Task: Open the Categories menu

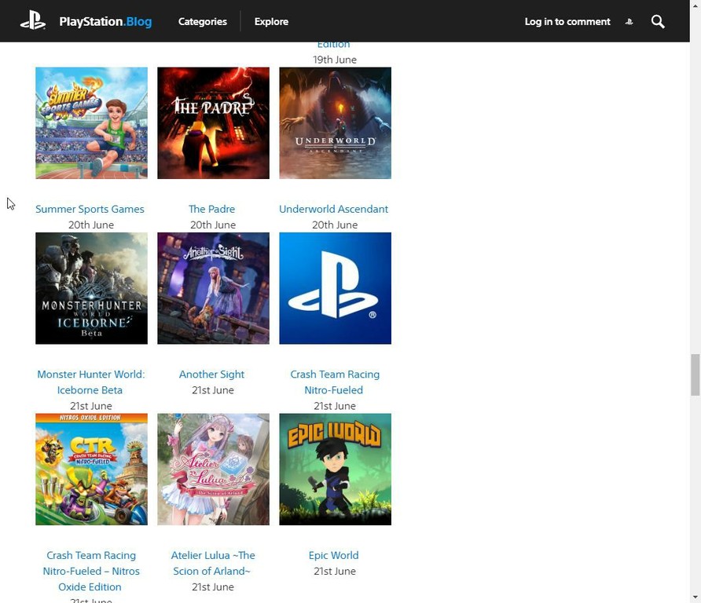Action: coord(202,21)
